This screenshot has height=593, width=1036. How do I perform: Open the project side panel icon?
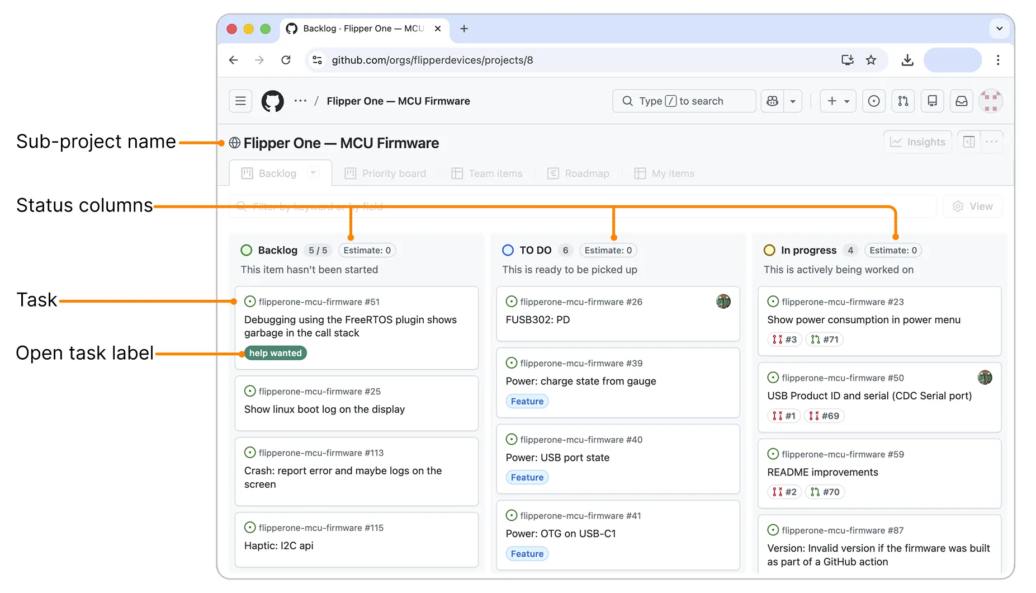coord(969,142)
